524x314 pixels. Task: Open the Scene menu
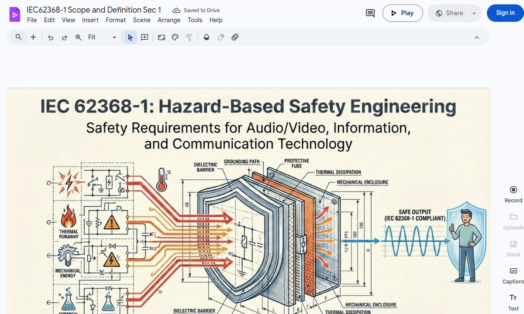click(x=141, y=20)
